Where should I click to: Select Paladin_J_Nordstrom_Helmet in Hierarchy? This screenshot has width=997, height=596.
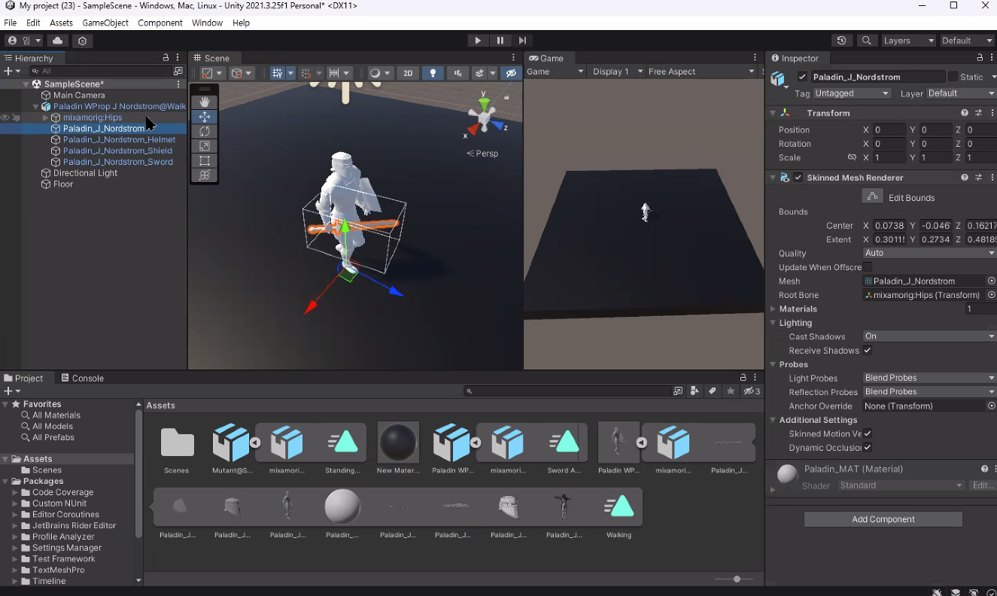pos(119,140)
